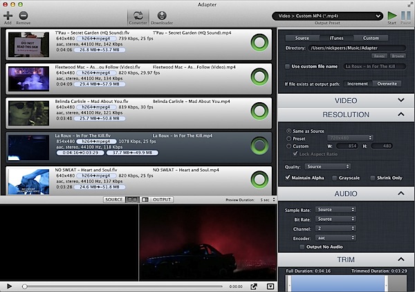Switch to the iTunes directory tab
This screenshot has width=415, height=292.
click(335, 38)
